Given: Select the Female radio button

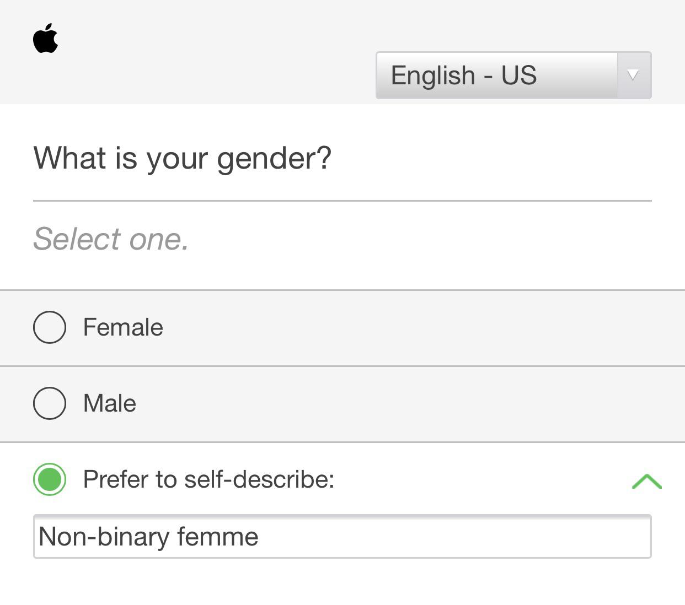Looking at the screenshot, I should (x=49, y=327).
